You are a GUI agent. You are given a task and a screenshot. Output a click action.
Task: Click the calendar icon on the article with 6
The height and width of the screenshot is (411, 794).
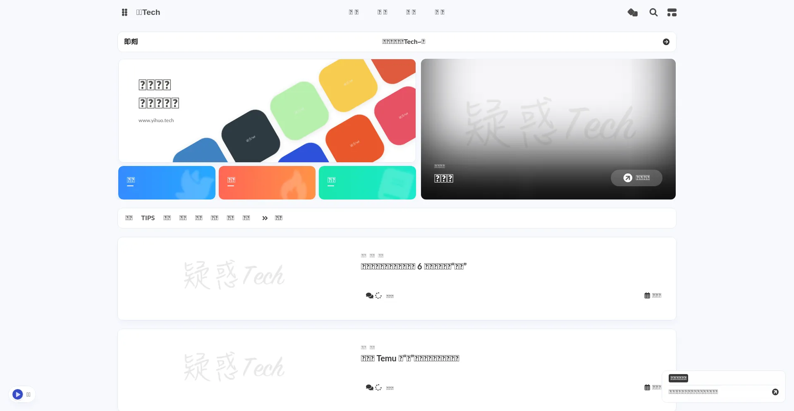647,296
